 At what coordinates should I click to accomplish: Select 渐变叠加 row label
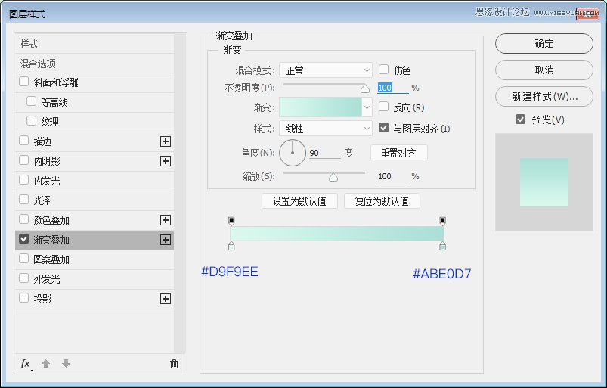pyautogui.click(x=51, y=240)
